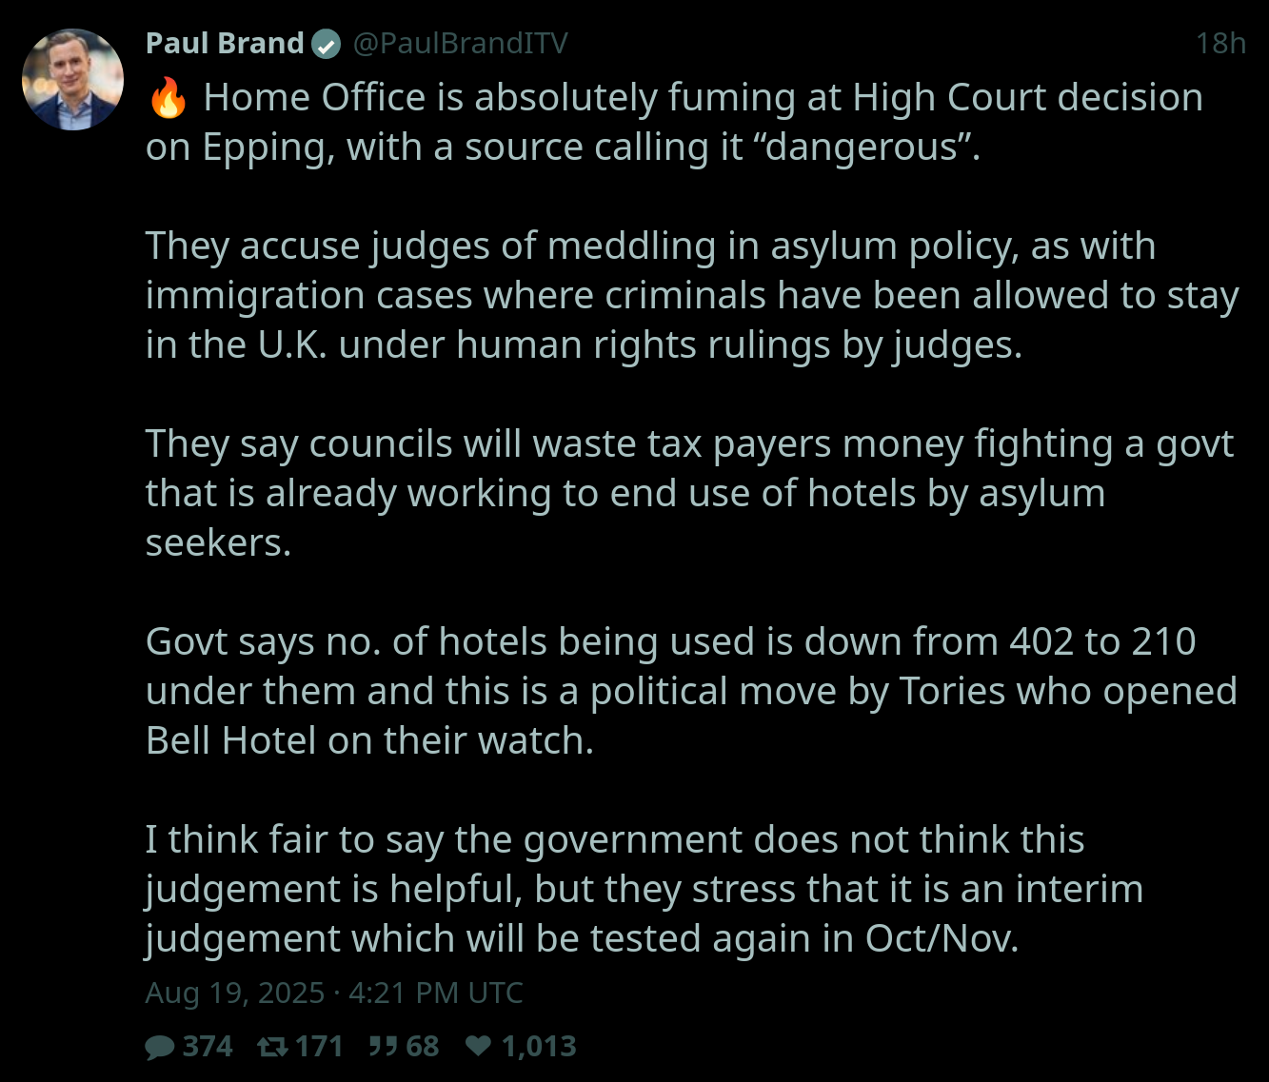Image resolution: width=1269 pixels, height=1082 pixels.
Task: Open the Paul Brand display name
Action: [x=225, y=43]
